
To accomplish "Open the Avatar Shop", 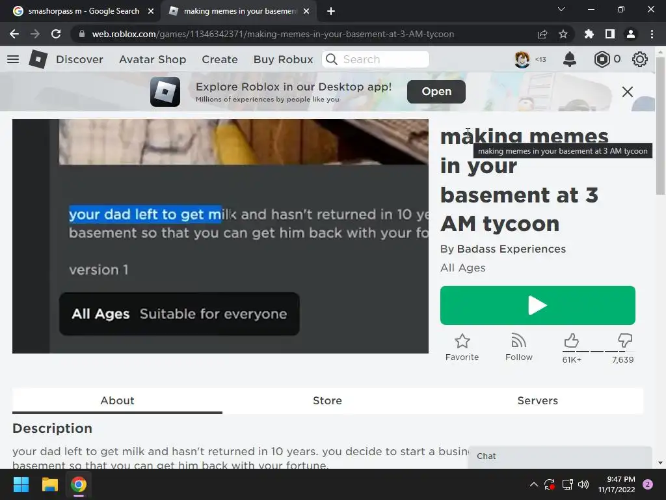I will click(x=152, y=59).
